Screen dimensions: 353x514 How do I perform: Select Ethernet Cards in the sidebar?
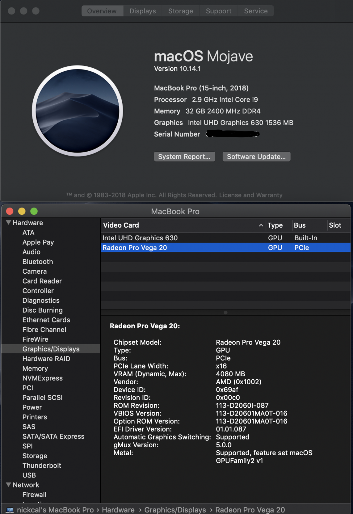point(46,320)
